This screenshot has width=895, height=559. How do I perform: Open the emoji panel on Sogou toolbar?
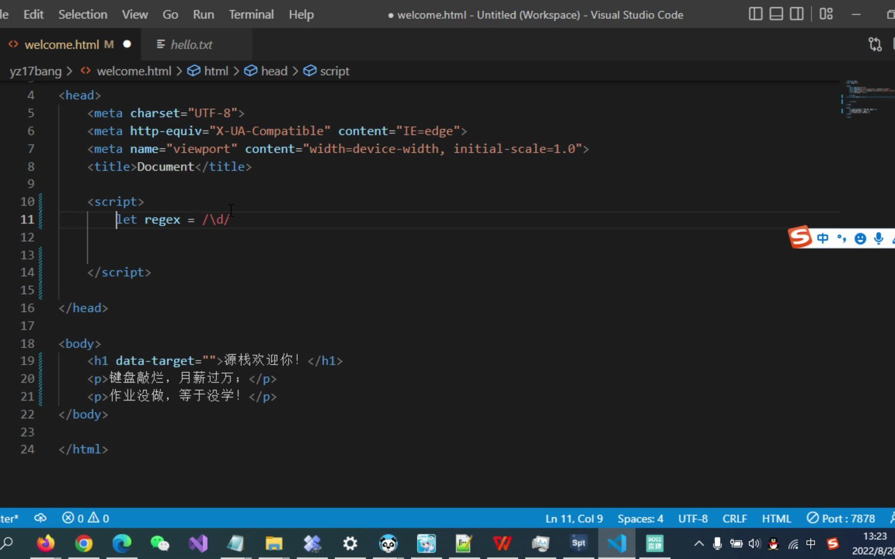click(860, 238)
